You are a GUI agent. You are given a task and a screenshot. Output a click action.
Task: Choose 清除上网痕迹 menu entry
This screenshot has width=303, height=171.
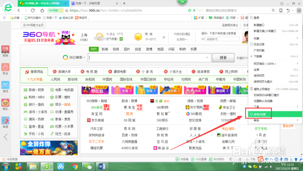coord(275,89)
